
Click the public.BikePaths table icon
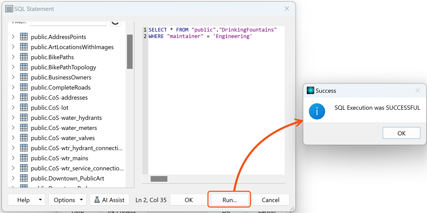point(24,57)
